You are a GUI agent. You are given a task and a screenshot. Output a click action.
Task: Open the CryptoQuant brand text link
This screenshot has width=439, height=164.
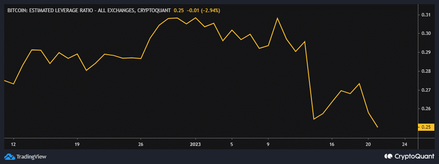point(415,156)
